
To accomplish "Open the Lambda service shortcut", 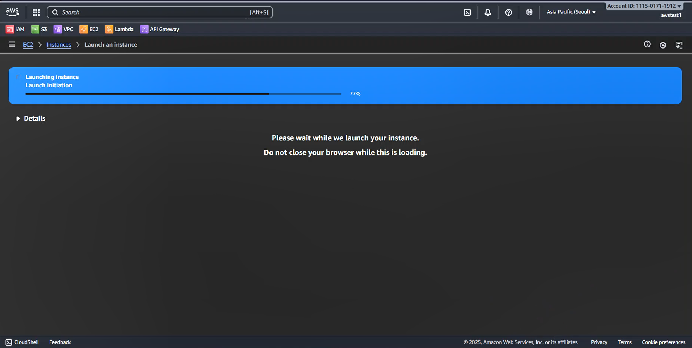I will [119, 29].
